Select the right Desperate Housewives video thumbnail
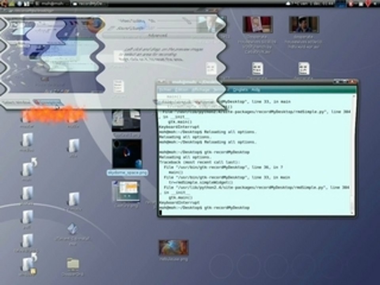Image resolution: width=380 pixels, height=285 pixels. pos(304,24)
